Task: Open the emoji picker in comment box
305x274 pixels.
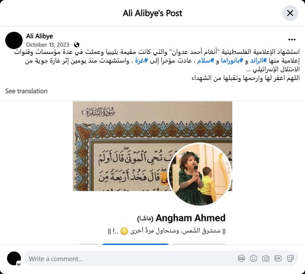Action: (253, 258)
